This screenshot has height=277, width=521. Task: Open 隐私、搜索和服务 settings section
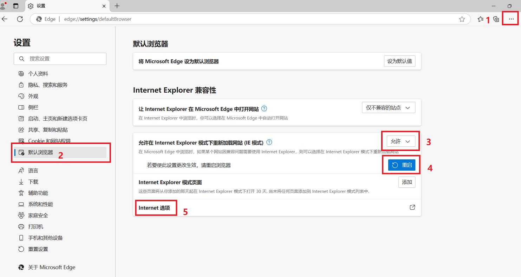pyautogui.click(x=48, y=85)
